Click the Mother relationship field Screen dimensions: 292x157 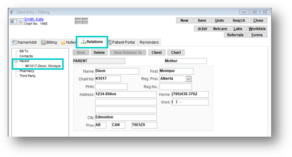185,61
